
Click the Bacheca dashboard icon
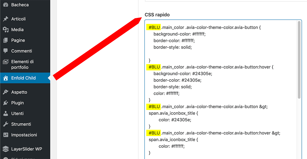tap(6, 5)
